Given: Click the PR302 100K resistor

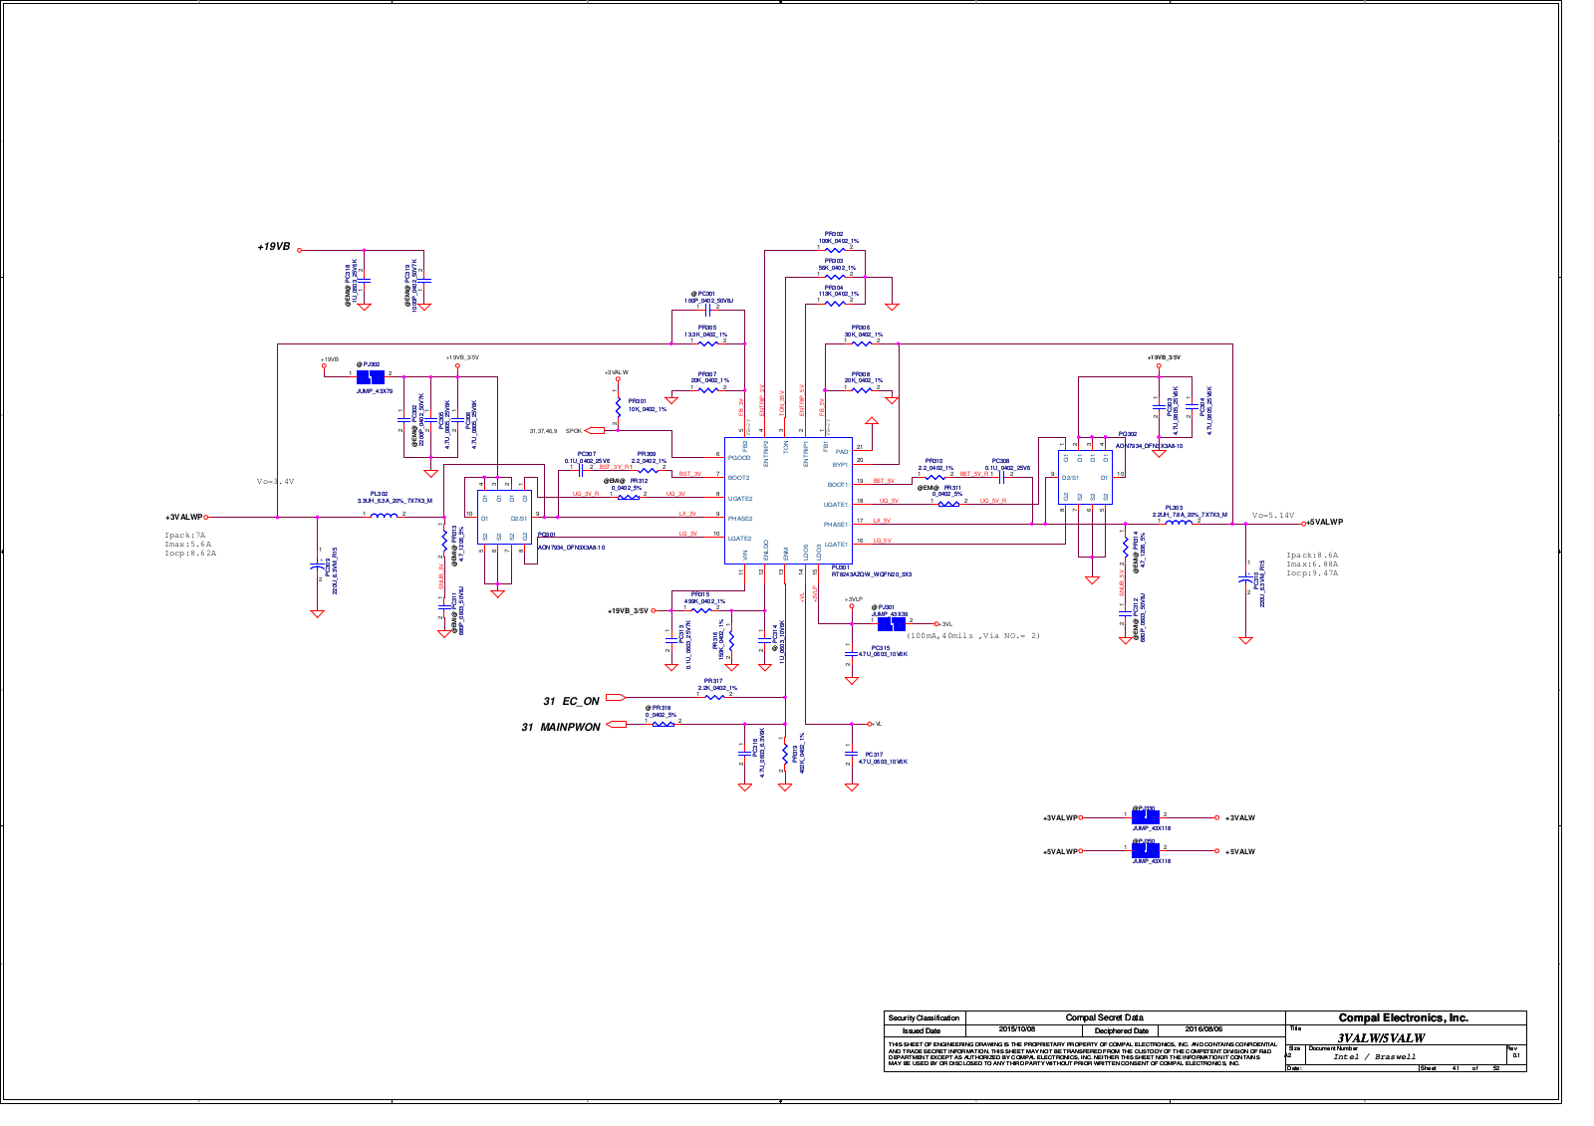Looking at the screenshot, I should pos(836,250).
